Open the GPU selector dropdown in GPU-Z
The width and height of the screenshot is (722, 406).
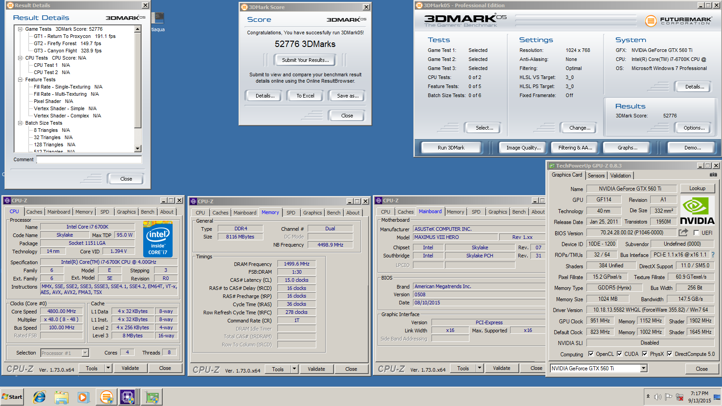tap(643, 369)
